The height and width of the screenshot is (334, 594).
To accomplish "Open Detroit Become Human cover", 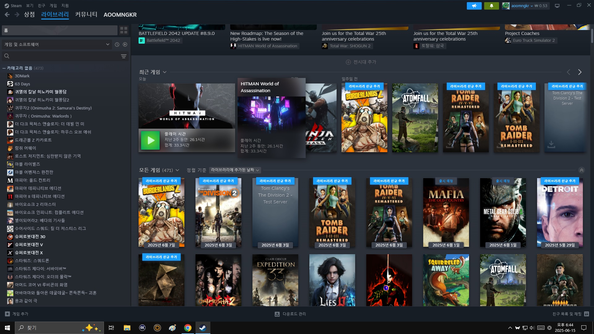I will pyautogui.click(x=560, y=213).
